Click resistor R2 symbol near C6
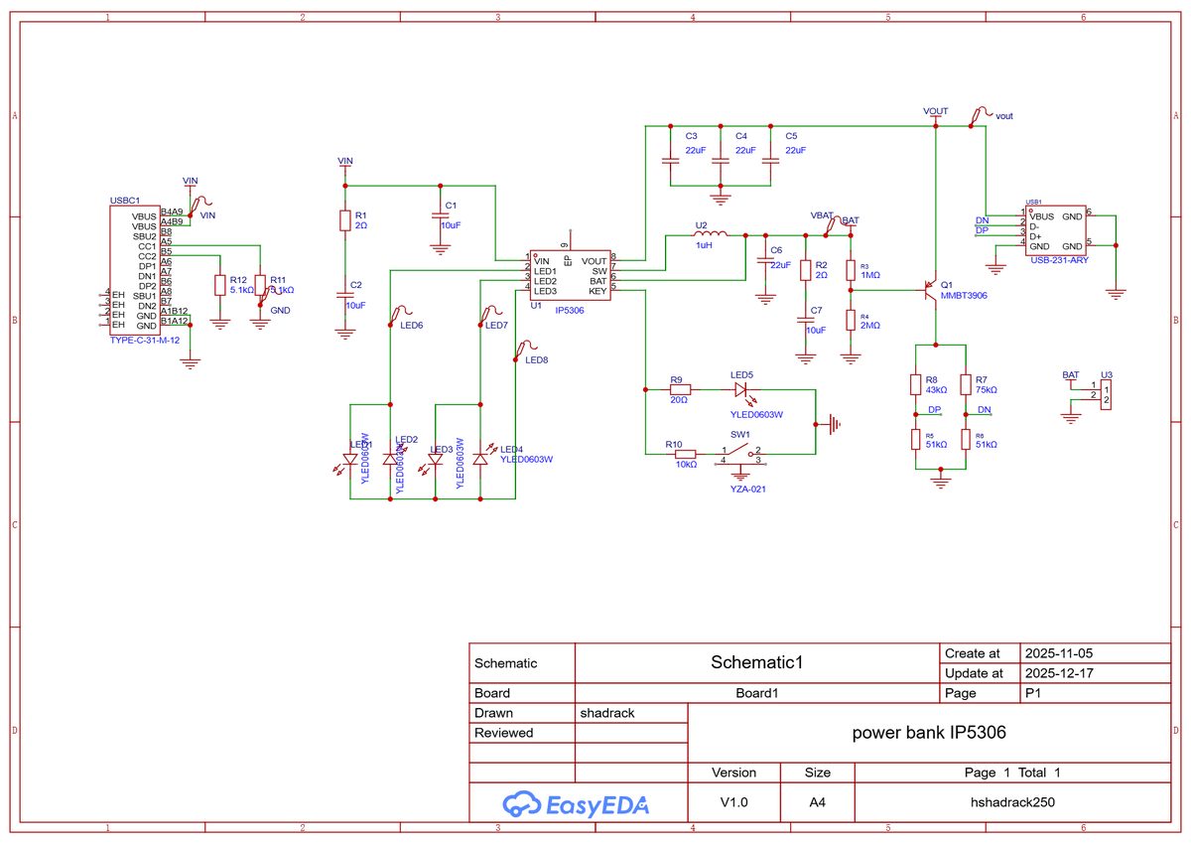1191x844 pixels. point(804,269)
